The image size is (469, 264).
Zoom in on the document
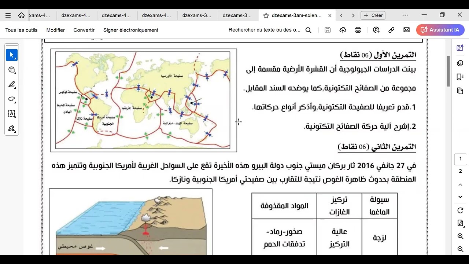[x=461, y=236]
